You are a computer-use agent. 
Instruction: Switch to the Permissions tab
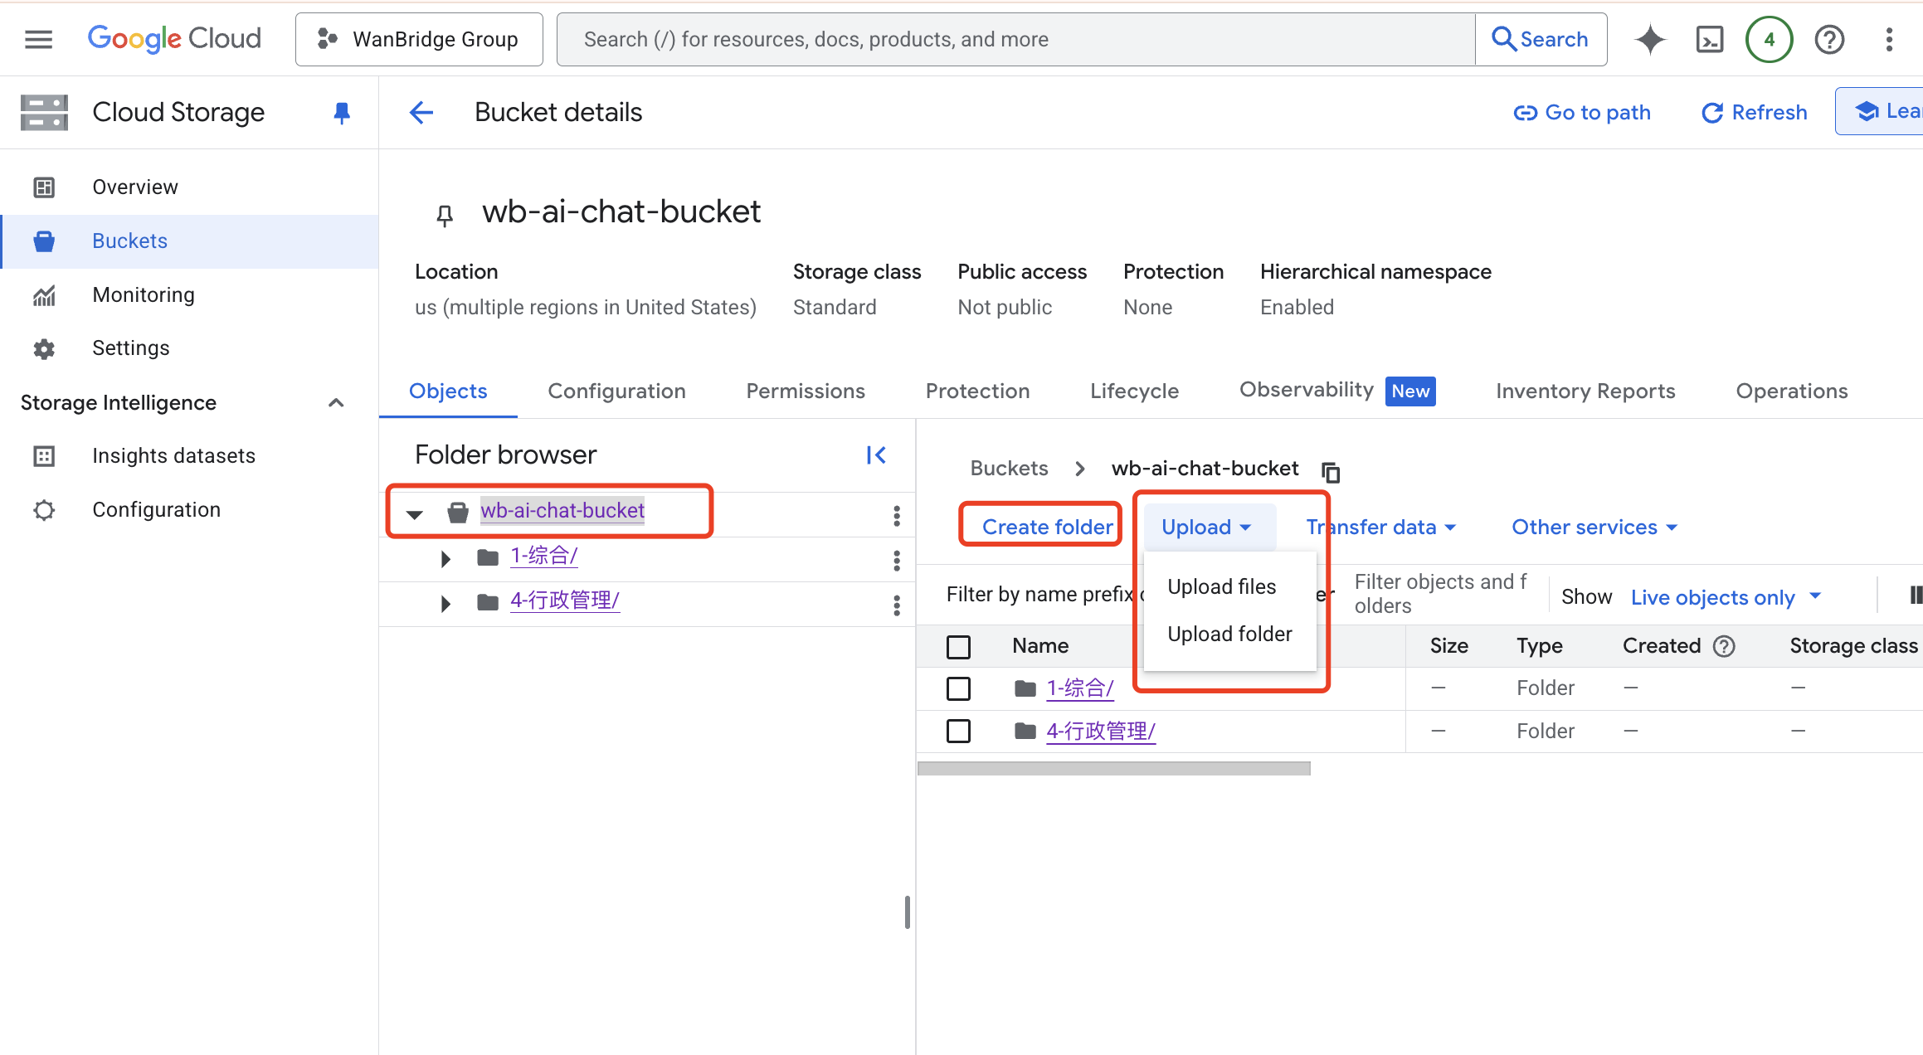(x=805, y=391)
